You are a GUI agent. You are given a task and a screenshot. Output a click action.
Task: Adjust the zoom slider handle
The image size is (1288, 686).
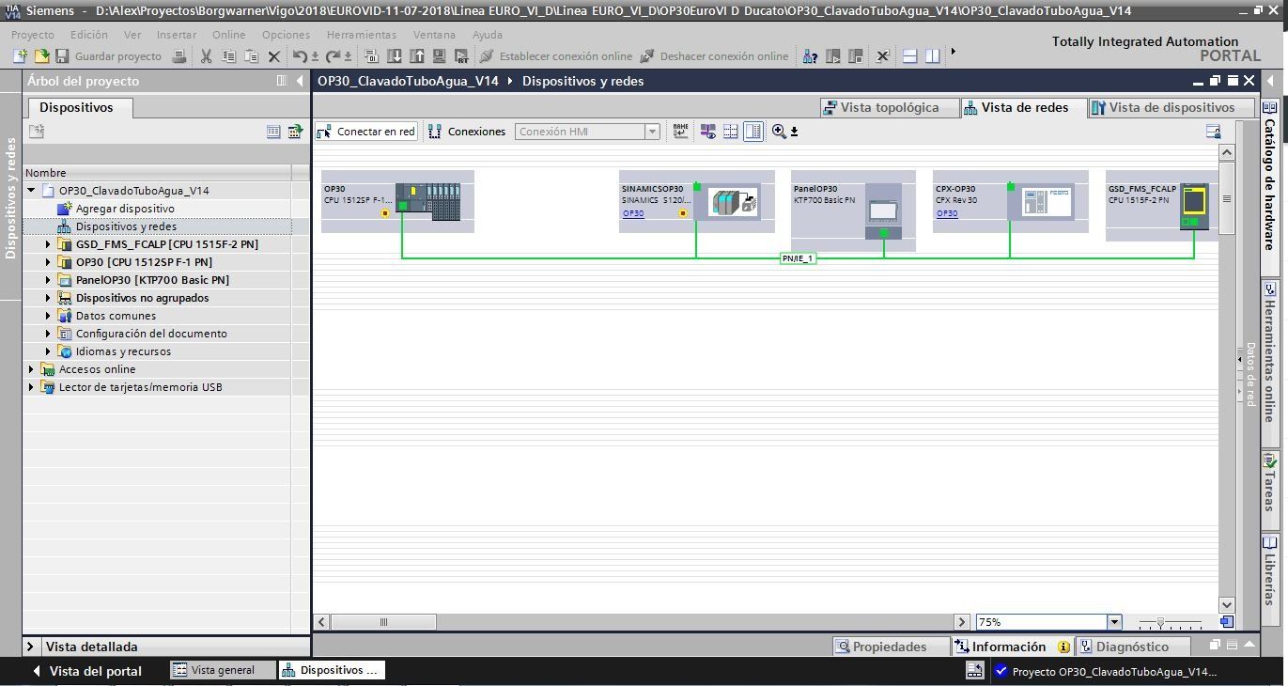(1161, 622)
